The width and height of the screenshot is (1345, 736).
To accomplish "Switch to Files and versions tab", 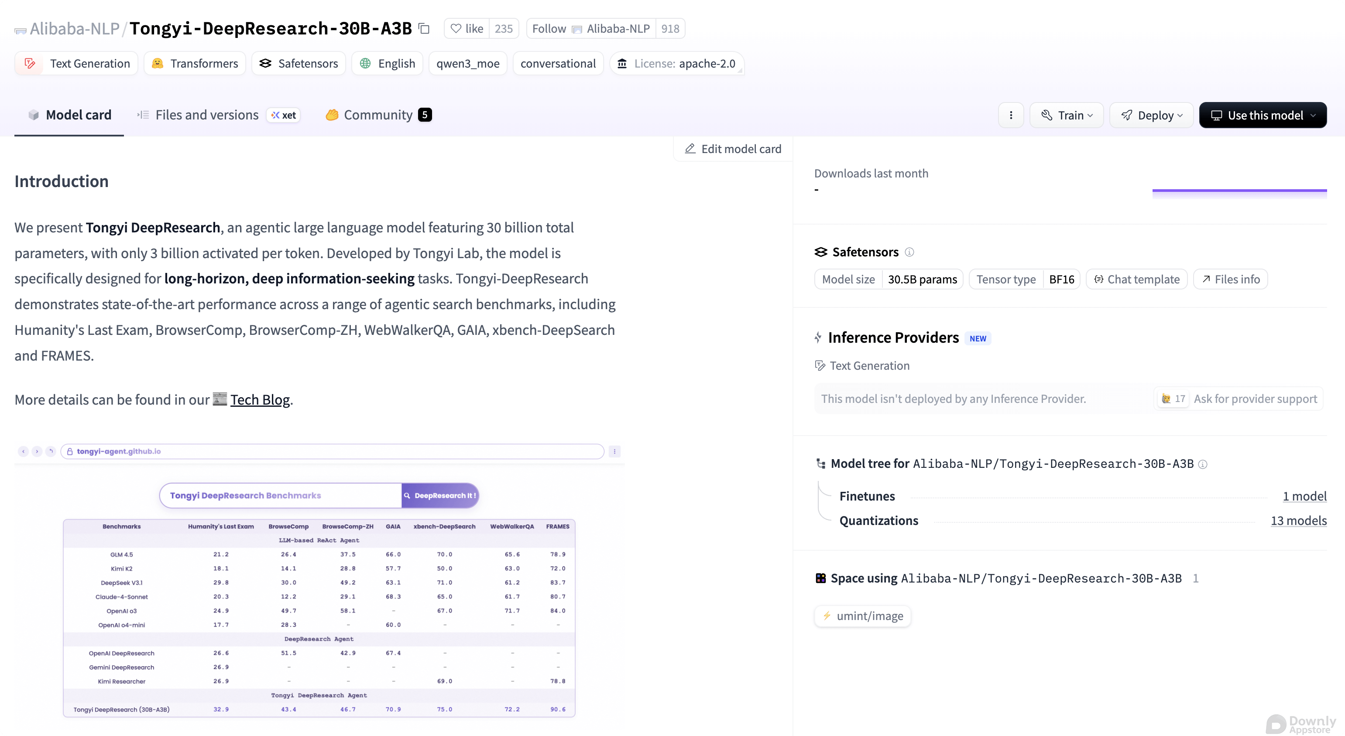I will click(x=207, y=115).
